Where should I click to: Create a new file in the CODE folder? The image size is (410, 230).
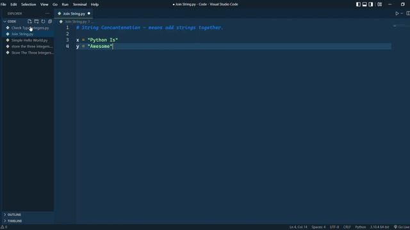click(29, 21)
